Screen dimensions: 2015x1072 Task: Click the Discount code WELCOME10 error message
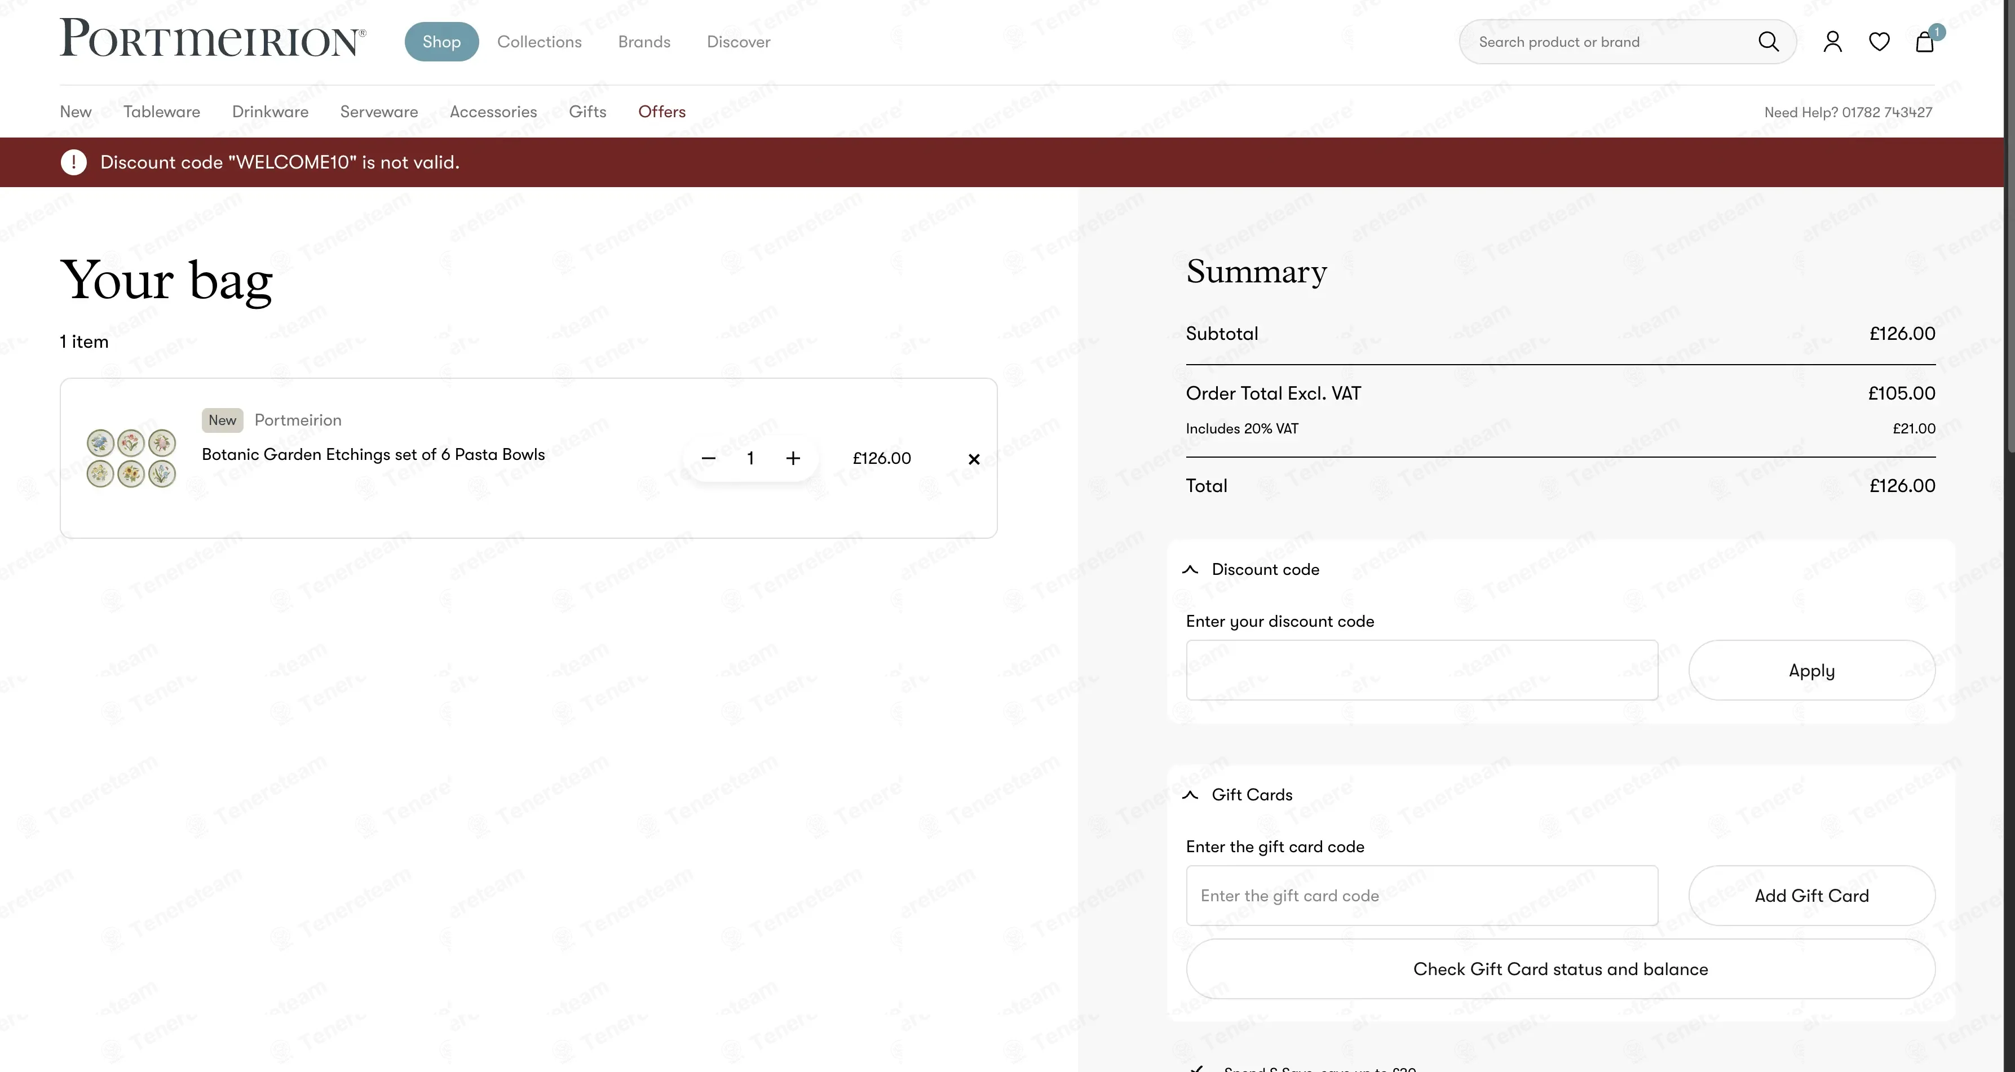tap(279, 162)
